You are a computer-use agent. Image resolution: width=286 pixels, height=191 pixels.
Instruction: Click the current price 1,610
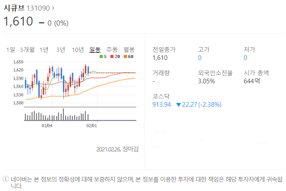click(x=18, y=21)
